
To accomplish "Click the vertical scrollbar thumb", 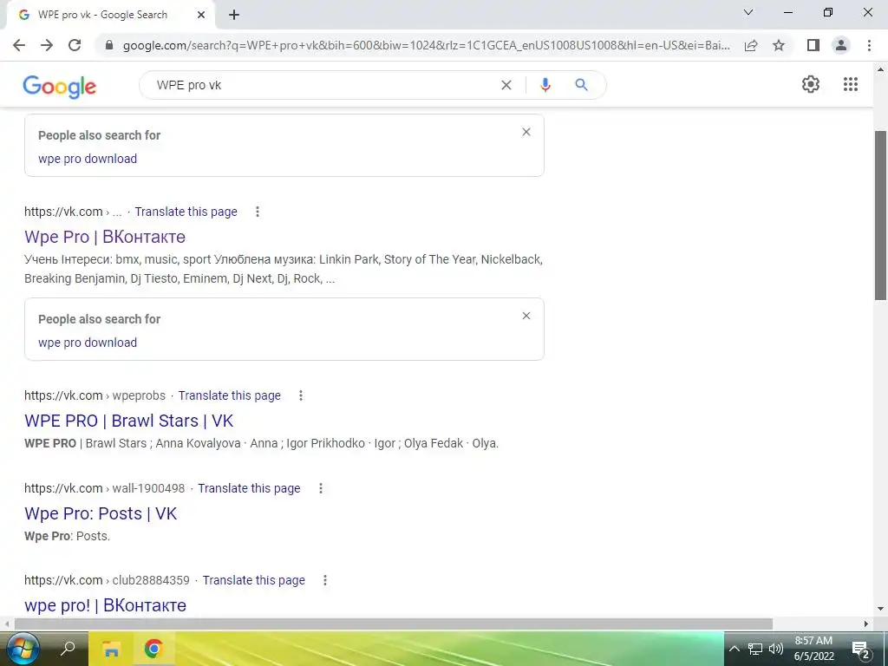I will (x=881, y=215).
